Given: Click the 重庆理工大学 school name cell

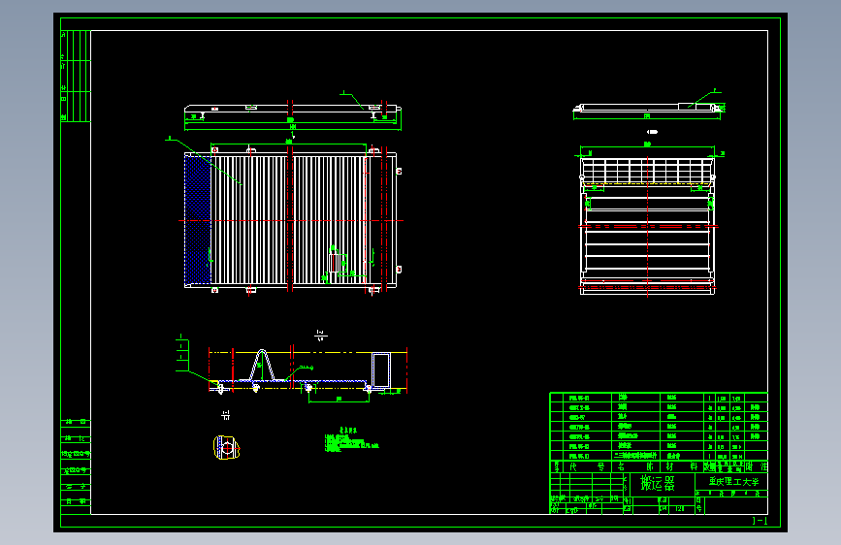Looking at the screenshot, I should pyautogui.click(x=733, y=481).
